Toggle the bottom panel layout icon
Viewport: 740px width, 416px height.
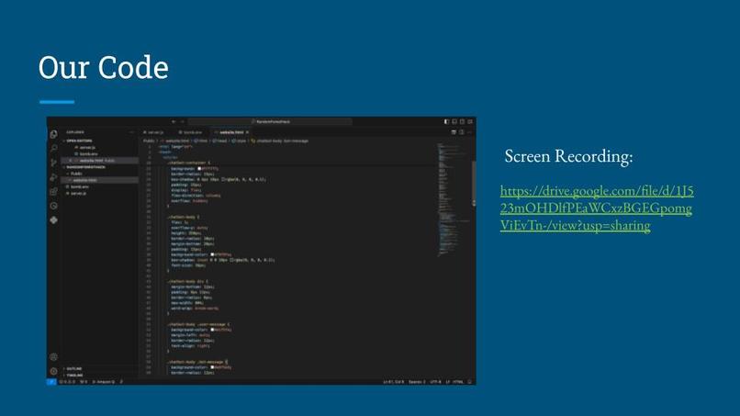[x=454, y=122]
